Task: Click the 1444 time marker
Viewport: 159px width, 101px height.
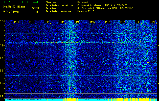Action: pyautogui.click(x=62, y=22)
